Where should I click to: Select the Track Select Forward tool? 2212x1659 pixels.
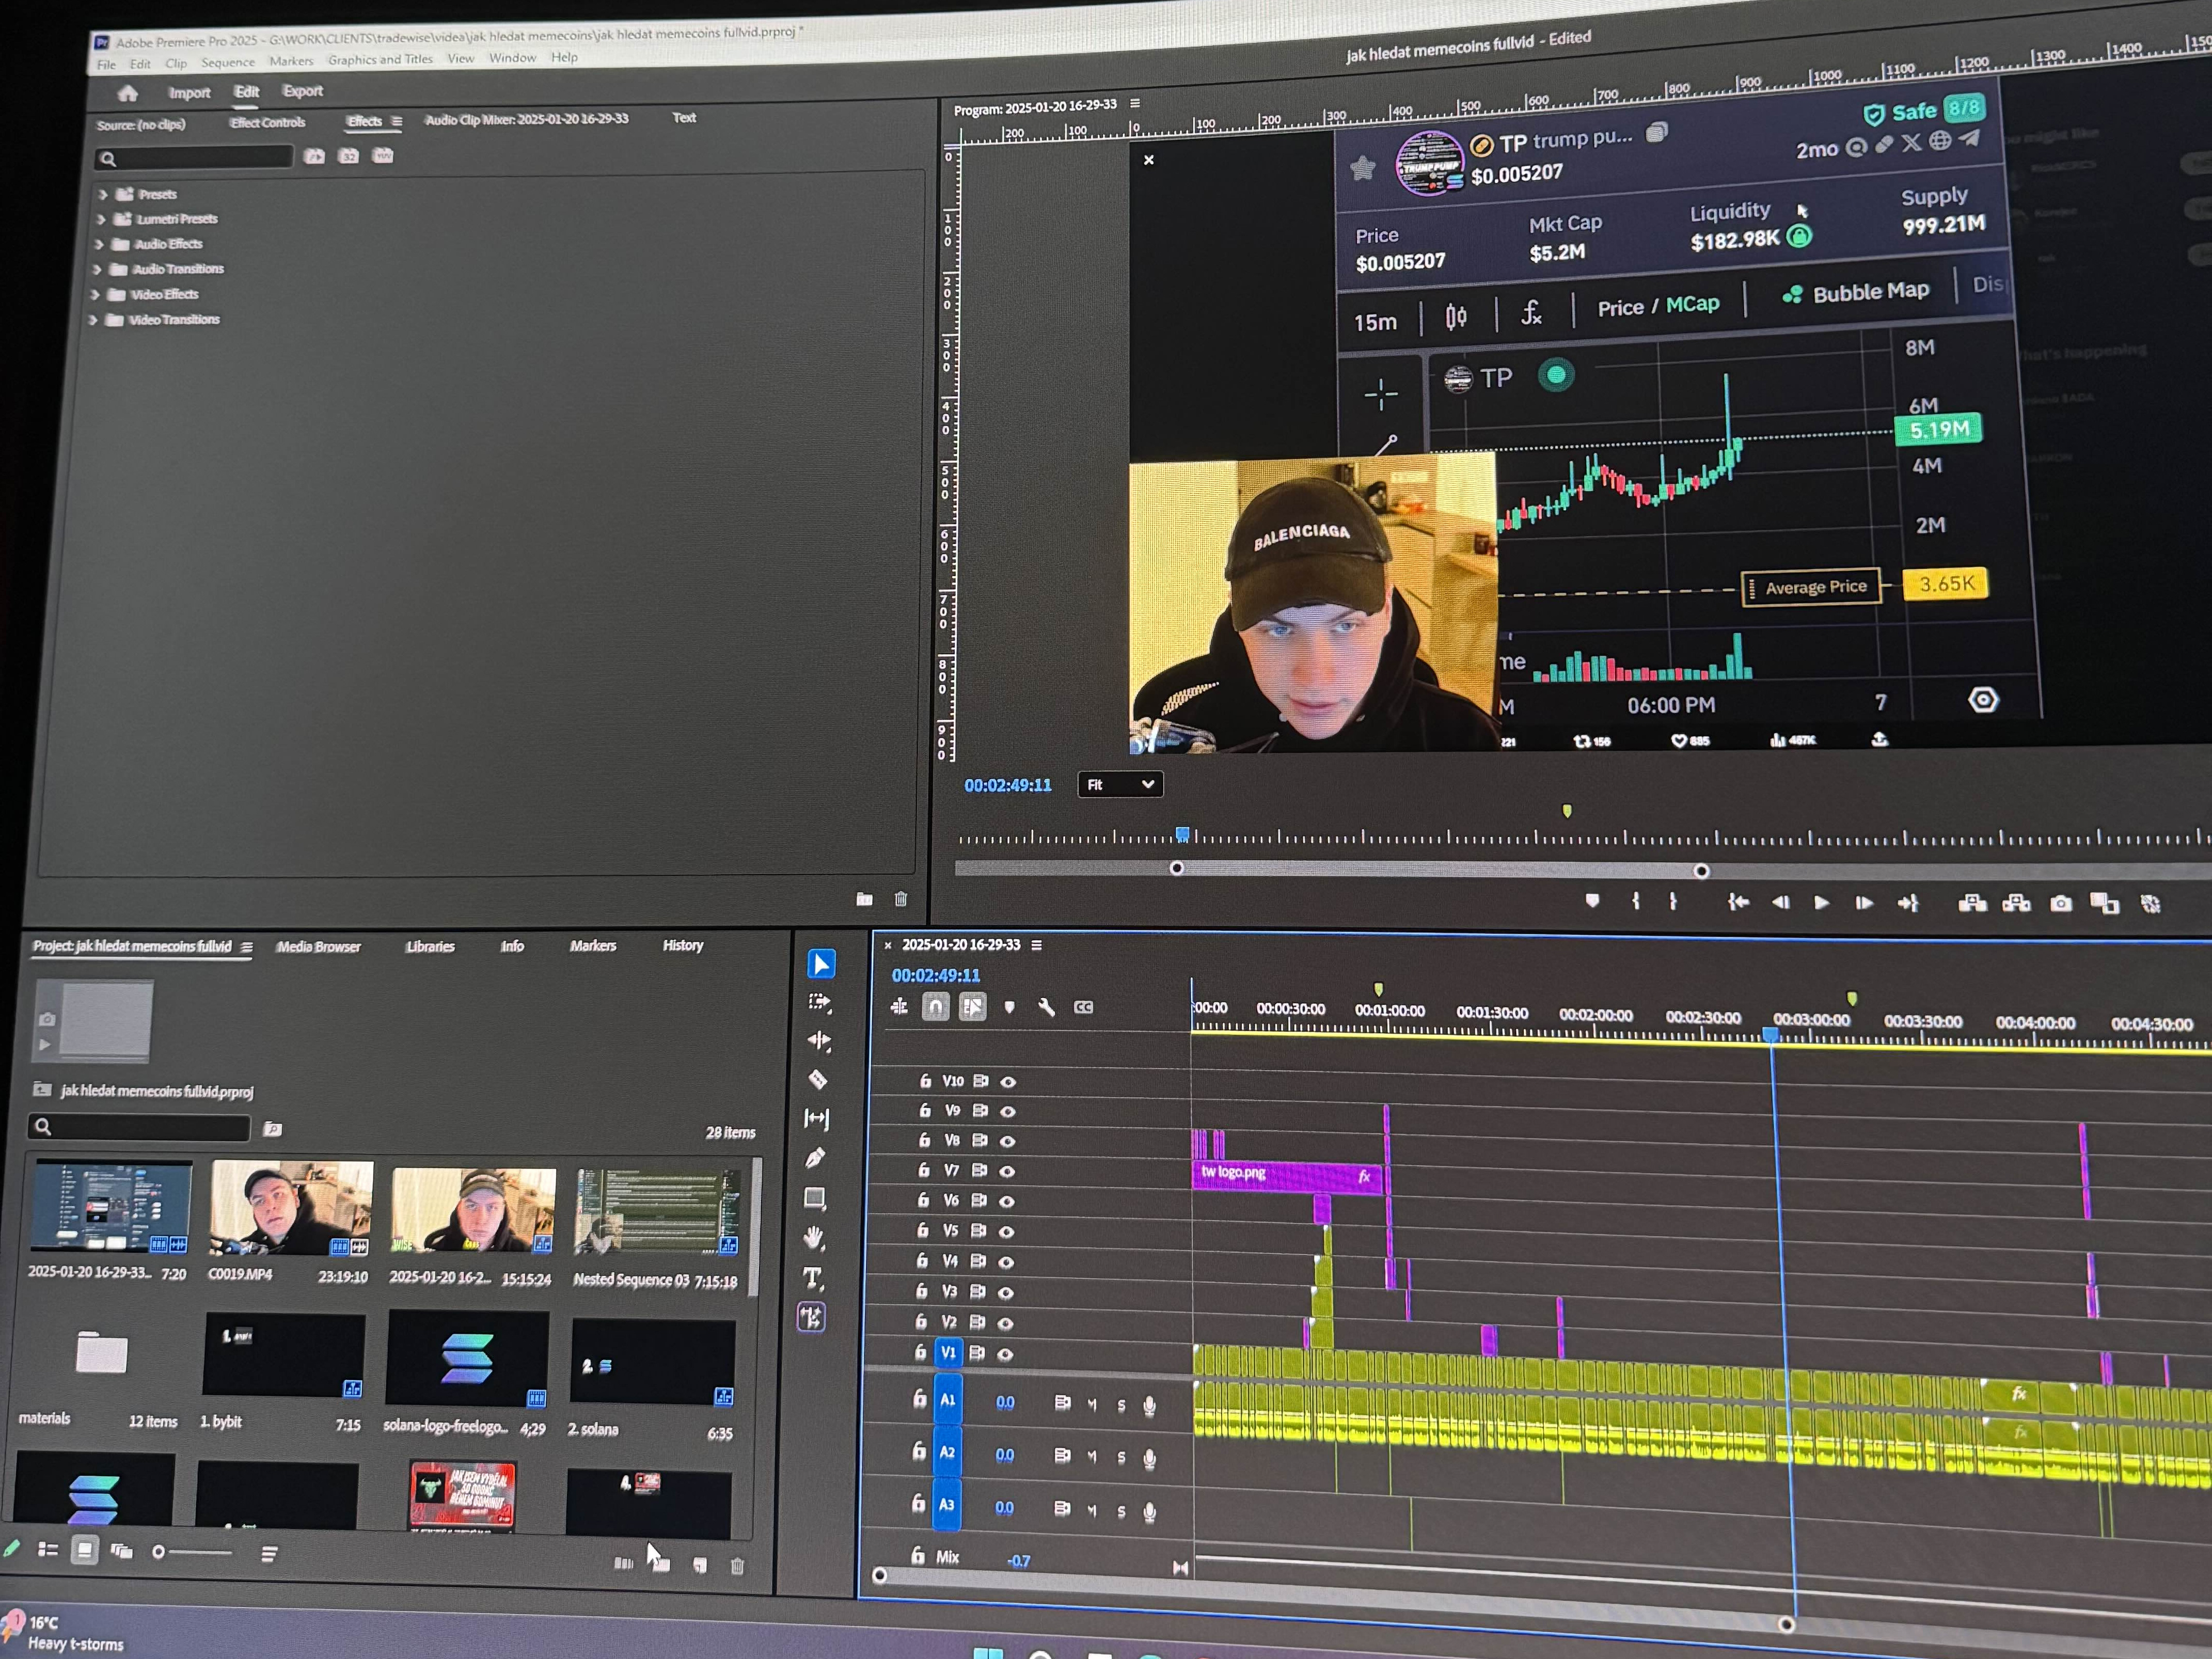819,1002
